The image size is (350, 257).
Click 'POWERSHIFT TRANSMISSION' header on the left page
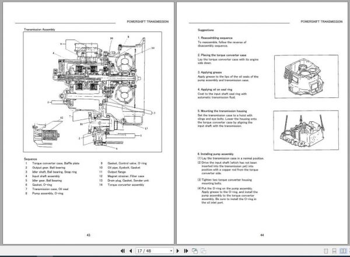point(148,22)
